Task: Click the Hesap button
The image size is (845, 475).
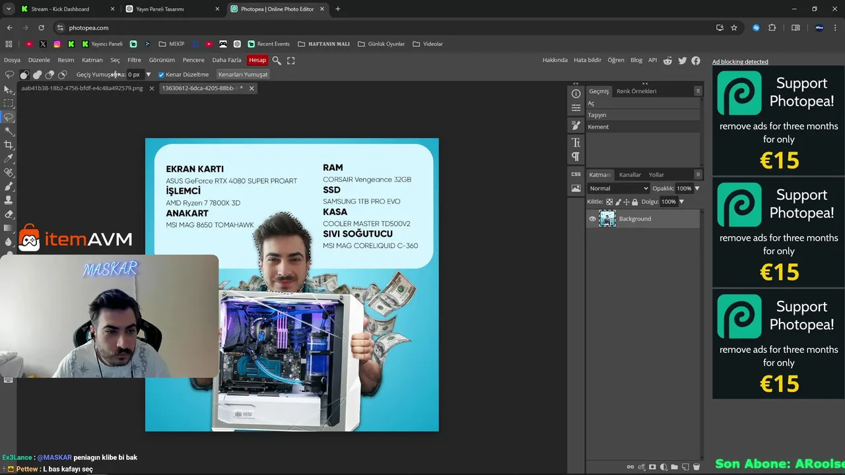Action: 257,60
